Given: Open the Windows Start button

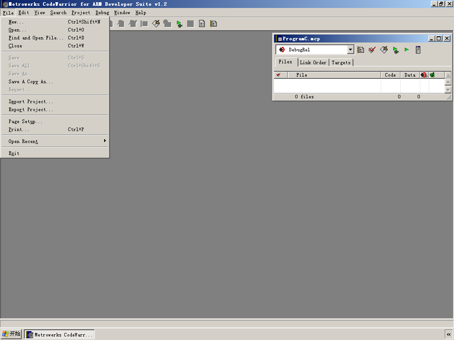Looking at the screenshot, I should pyautogui.click(x=11, y=334).
